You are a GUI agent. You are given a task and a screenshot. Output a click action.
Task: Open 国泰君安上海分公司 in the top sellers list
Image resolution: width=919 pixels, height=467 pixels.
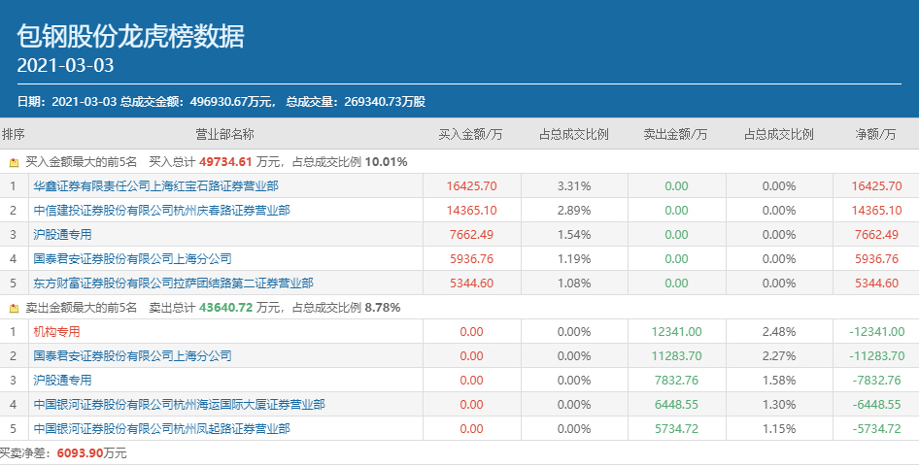click(x=132, y=356)
